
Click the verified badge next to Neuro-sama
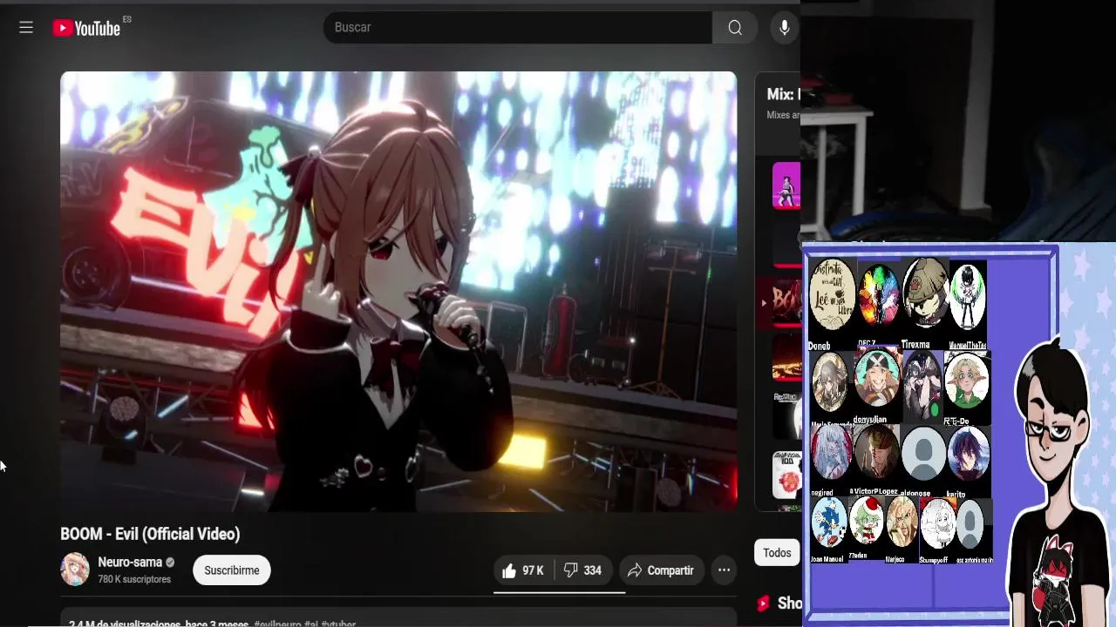click(x=170, y=563)
